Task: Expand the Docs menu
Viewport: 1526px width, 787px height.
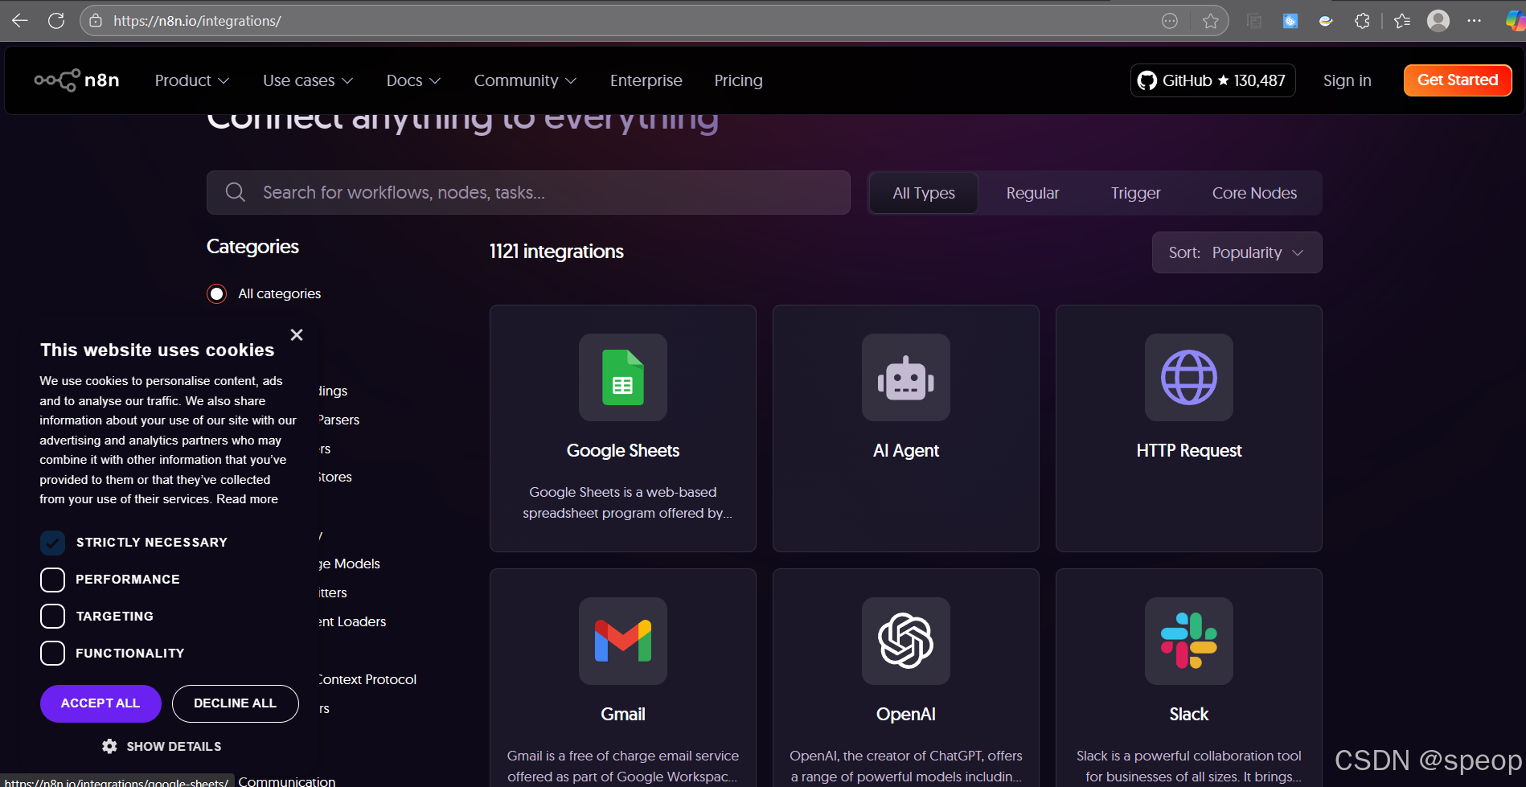Action: click(x=413, y=80)
